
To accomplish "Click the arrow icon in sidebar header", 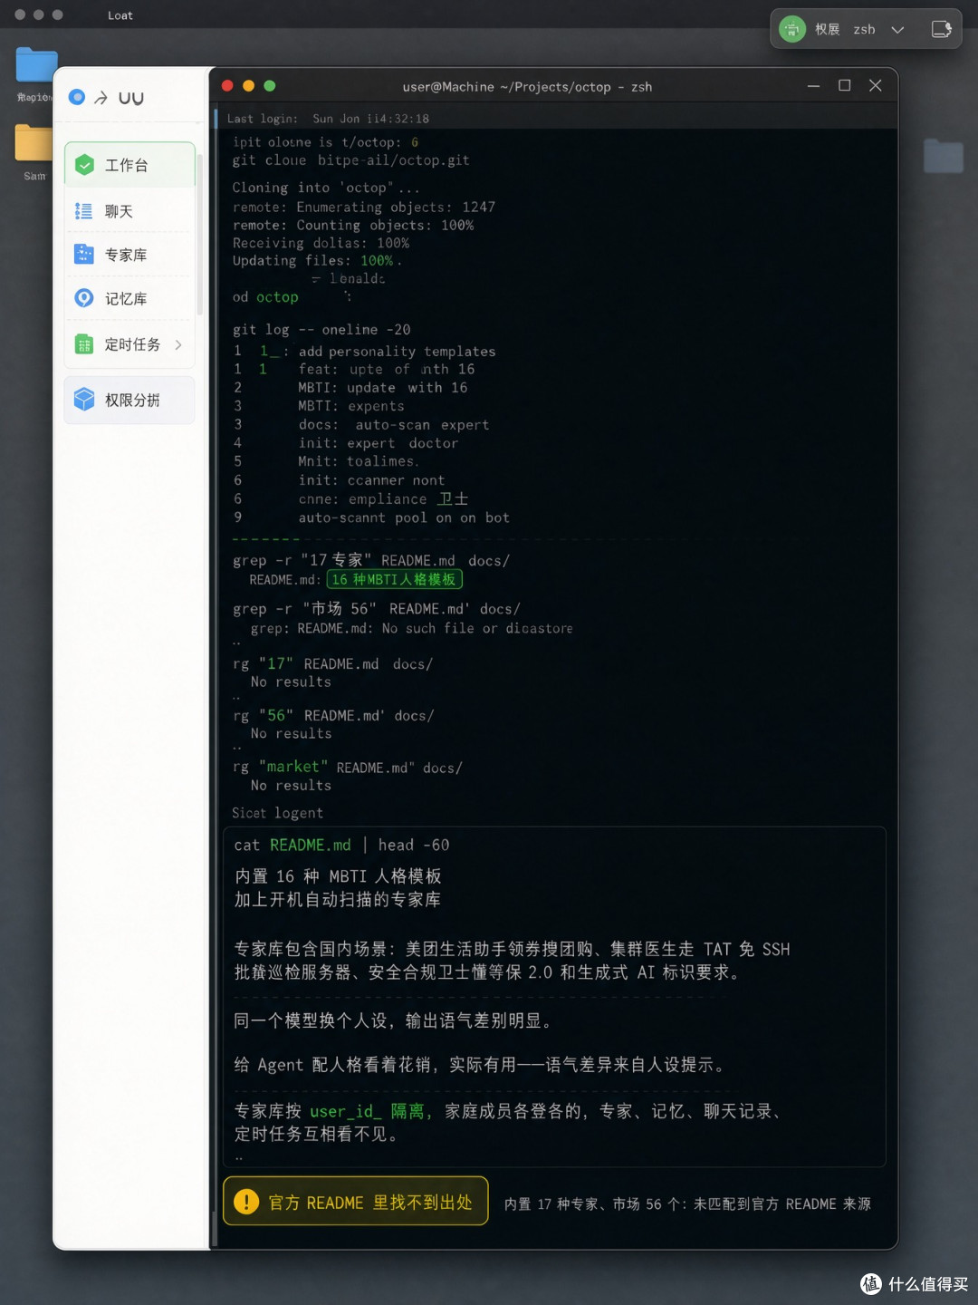I will [101, 98].
